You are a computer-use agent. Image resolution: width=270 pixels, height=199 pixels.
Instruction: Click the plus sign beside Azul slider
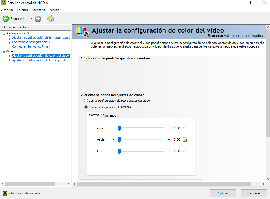point(169,151)
